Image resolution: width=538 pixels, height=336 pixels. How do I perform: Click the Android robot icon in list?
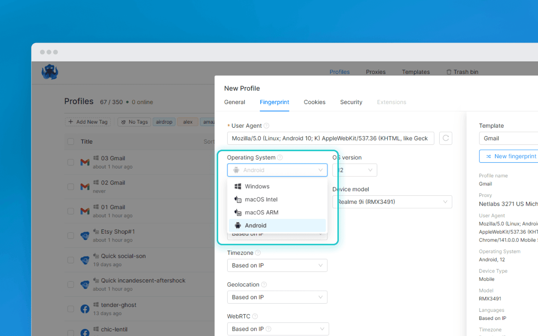(238, 225)
